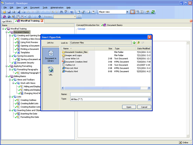
Task: Click the Name input field
Action: click(110, 94)
